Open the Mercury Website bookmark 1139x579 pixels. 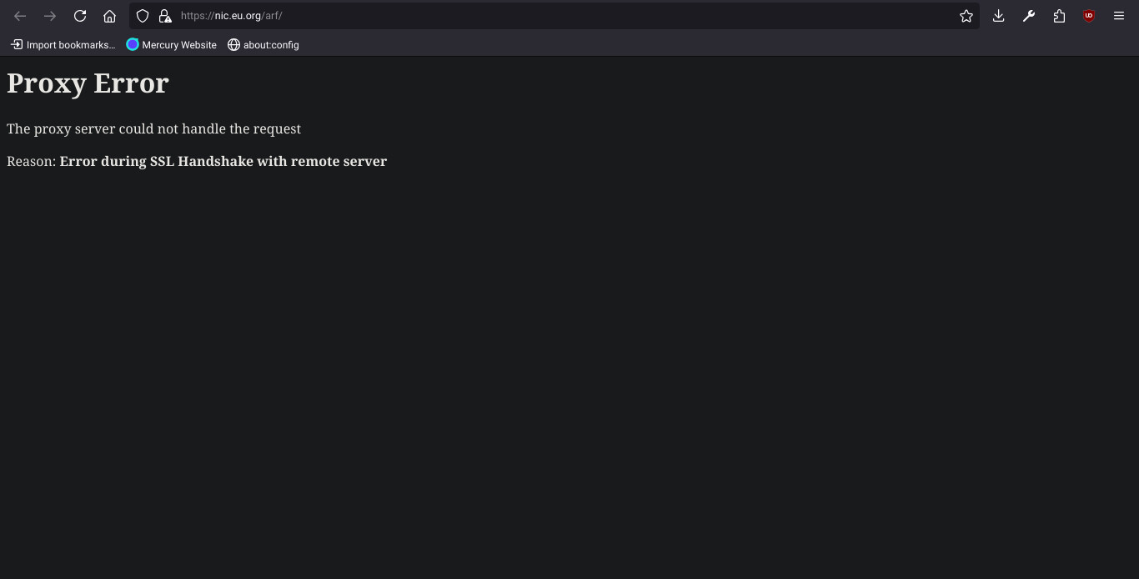pyautogui.click(x=172, y=45)
